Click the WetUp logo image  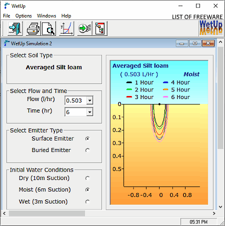211,28
